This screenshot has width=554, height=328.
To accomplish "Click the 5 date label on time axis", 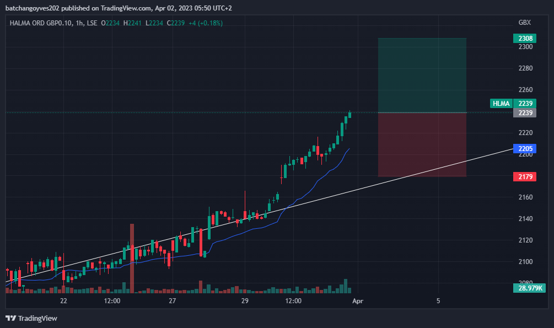I will pos(438,301).
